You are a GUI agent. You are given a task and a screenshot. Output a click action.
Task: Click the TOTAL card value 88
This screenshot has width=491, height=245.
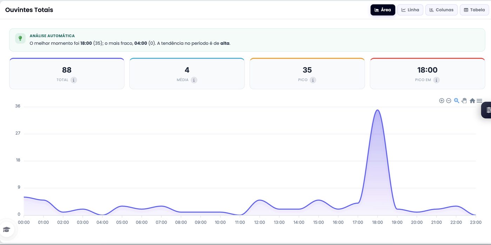click(67, 70)
